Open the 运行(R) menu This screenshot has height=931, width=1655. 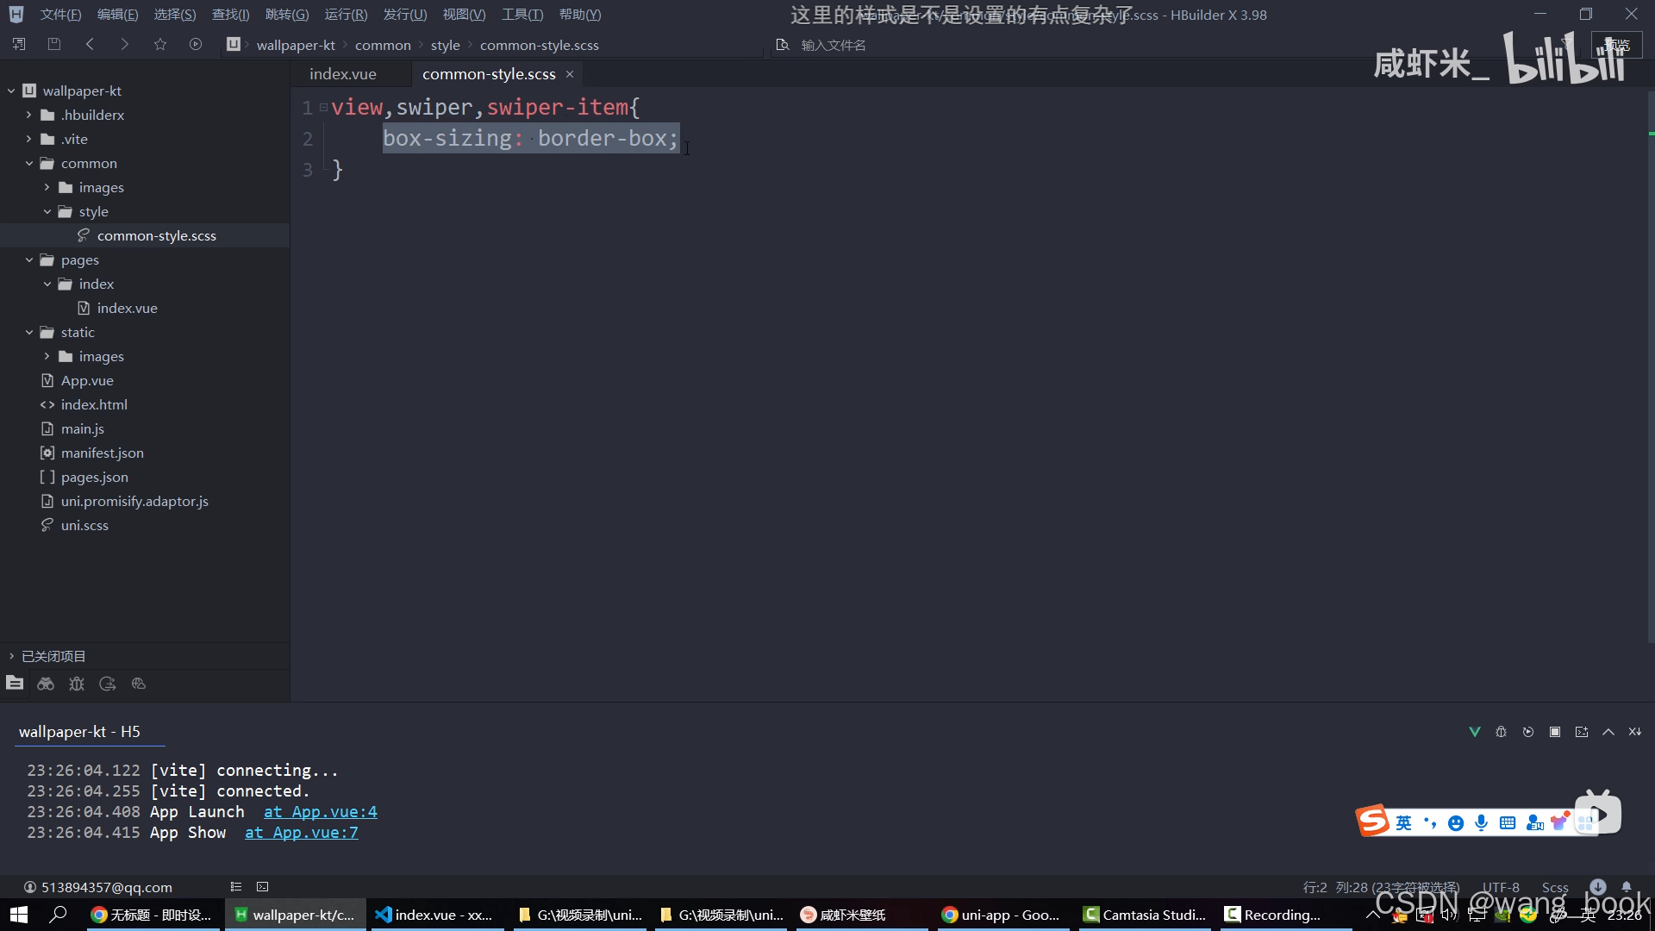coord(346,15)
